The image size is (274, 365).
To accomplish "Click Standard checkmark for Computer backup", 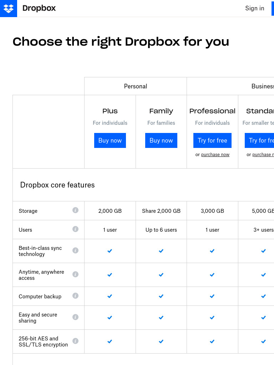I will tap(264, 296).
